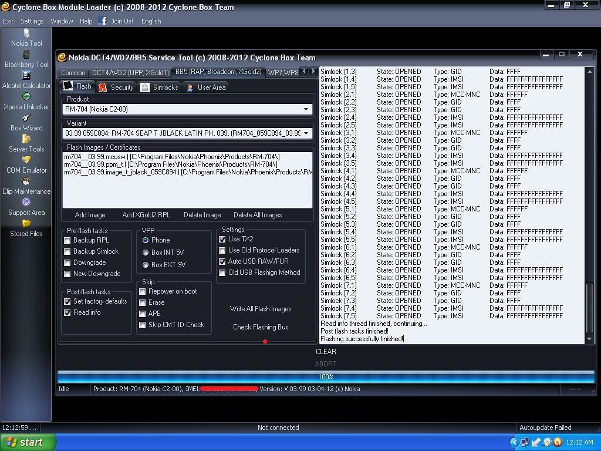Disable Auto USB RAW/FUR checkbox

(222, 261)
